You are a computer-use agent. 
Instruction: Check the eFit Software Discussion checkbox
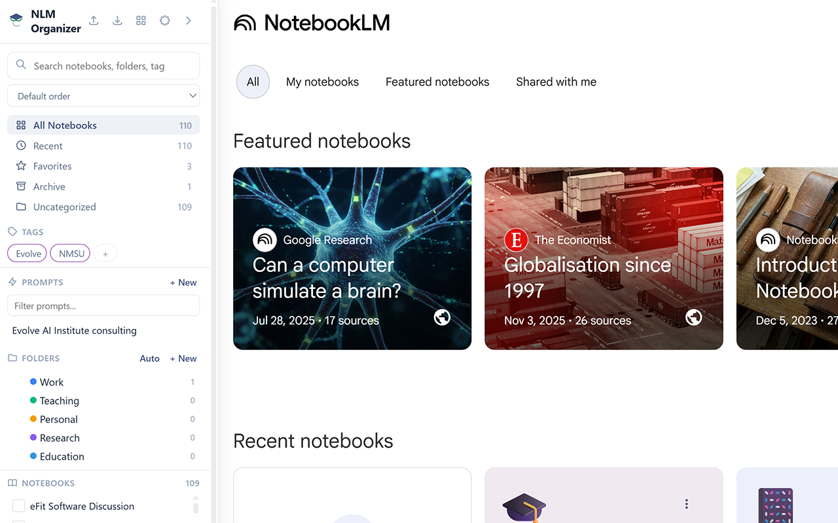click(19, 506)
